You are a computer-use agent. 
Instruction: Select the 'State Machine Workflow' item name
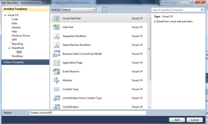(77, 45)
